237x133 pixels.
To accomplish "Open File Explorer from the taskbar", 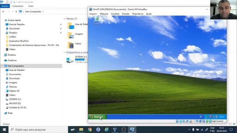I will (81, 130).
